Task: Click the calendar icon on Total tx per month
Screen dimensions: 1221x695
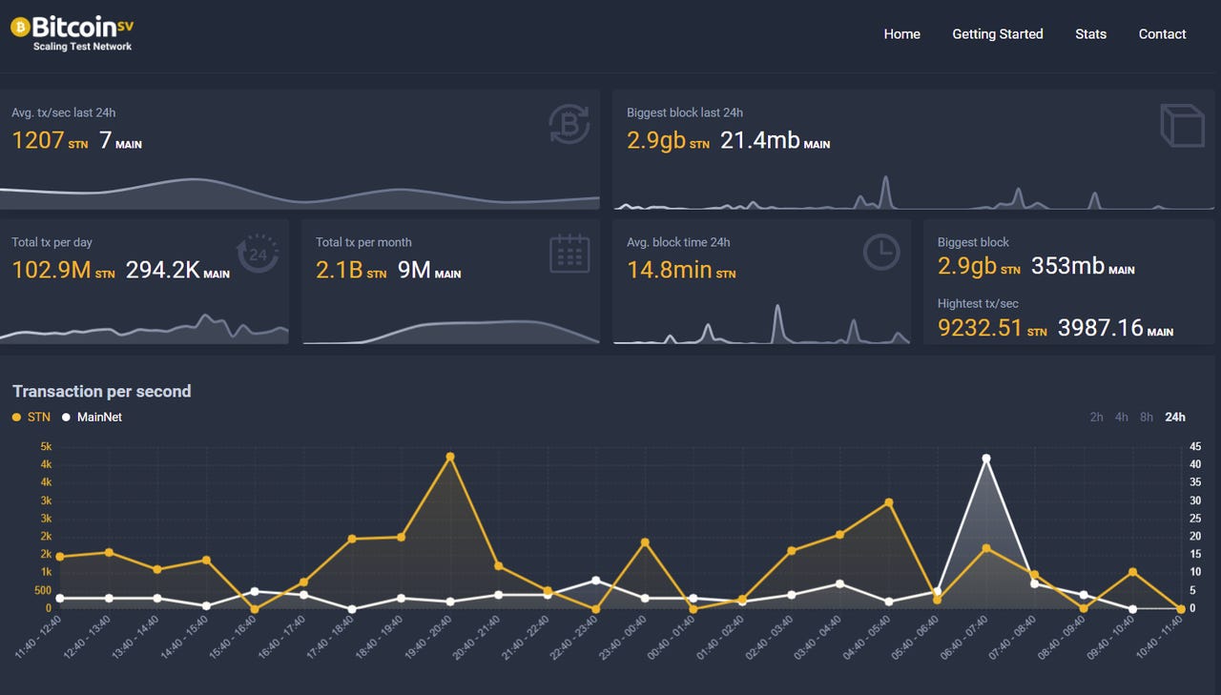Action: tap(569, 255)
